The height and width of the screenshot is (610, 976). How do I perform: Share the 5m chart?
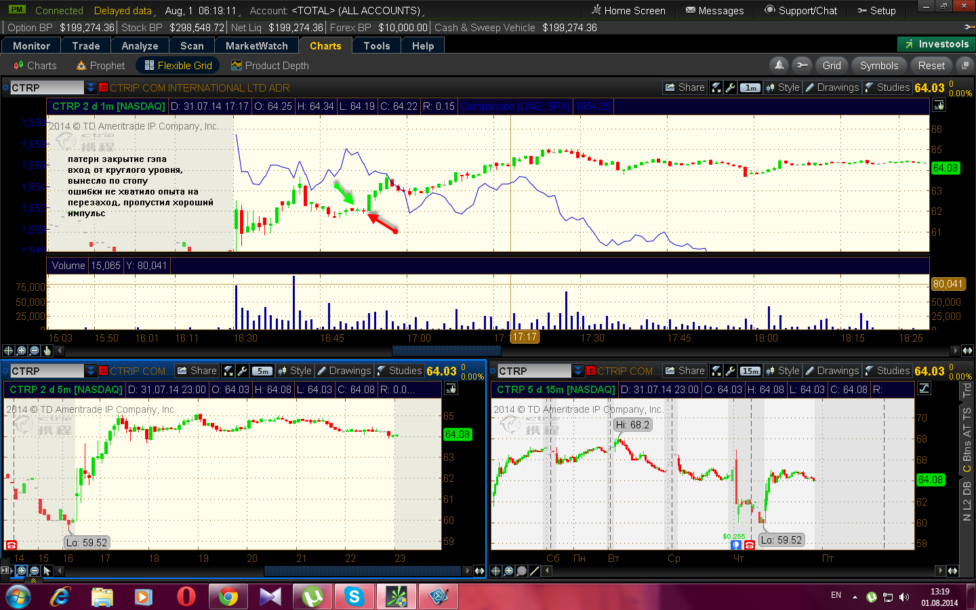pos(197,371)
